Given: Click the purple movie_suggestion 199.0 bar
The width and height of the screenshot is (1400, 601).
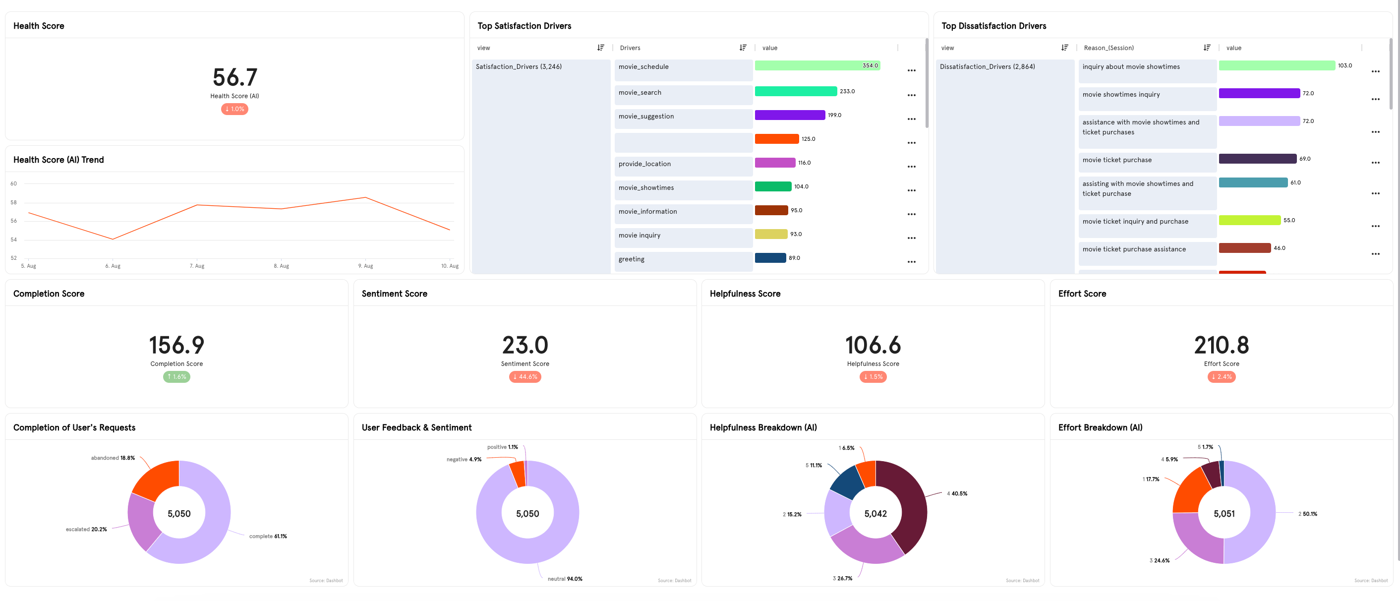Looking at the screenshot, I should [x=790, y=115].
